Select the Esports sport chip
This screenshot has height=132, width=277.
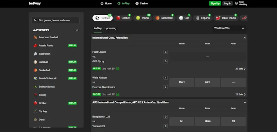point(203,18)
